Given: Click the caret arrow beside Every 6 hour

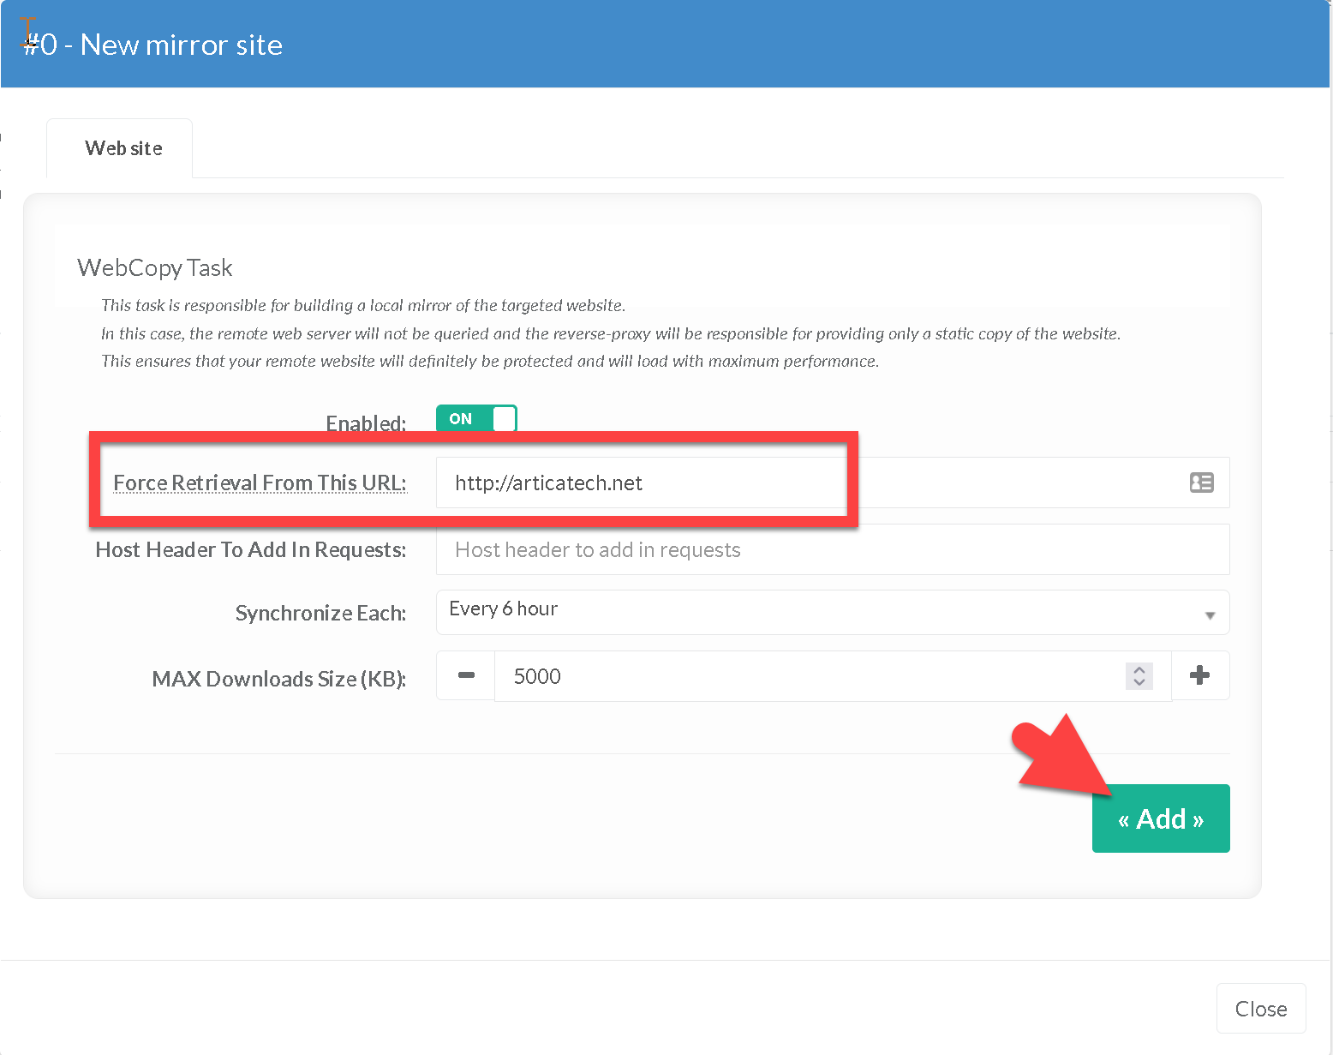Looking at the screenshot, I should click(x=1210, y=615).
